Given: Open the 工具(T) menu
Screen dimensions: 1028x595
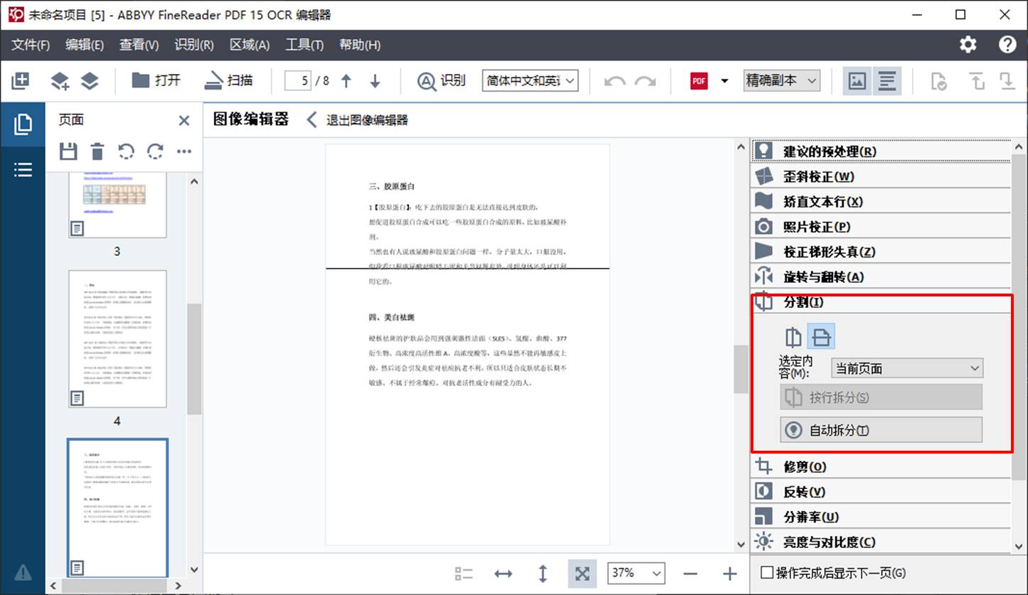Looking at the screenshot, I should pyautogui.click(x=304, y=45).
